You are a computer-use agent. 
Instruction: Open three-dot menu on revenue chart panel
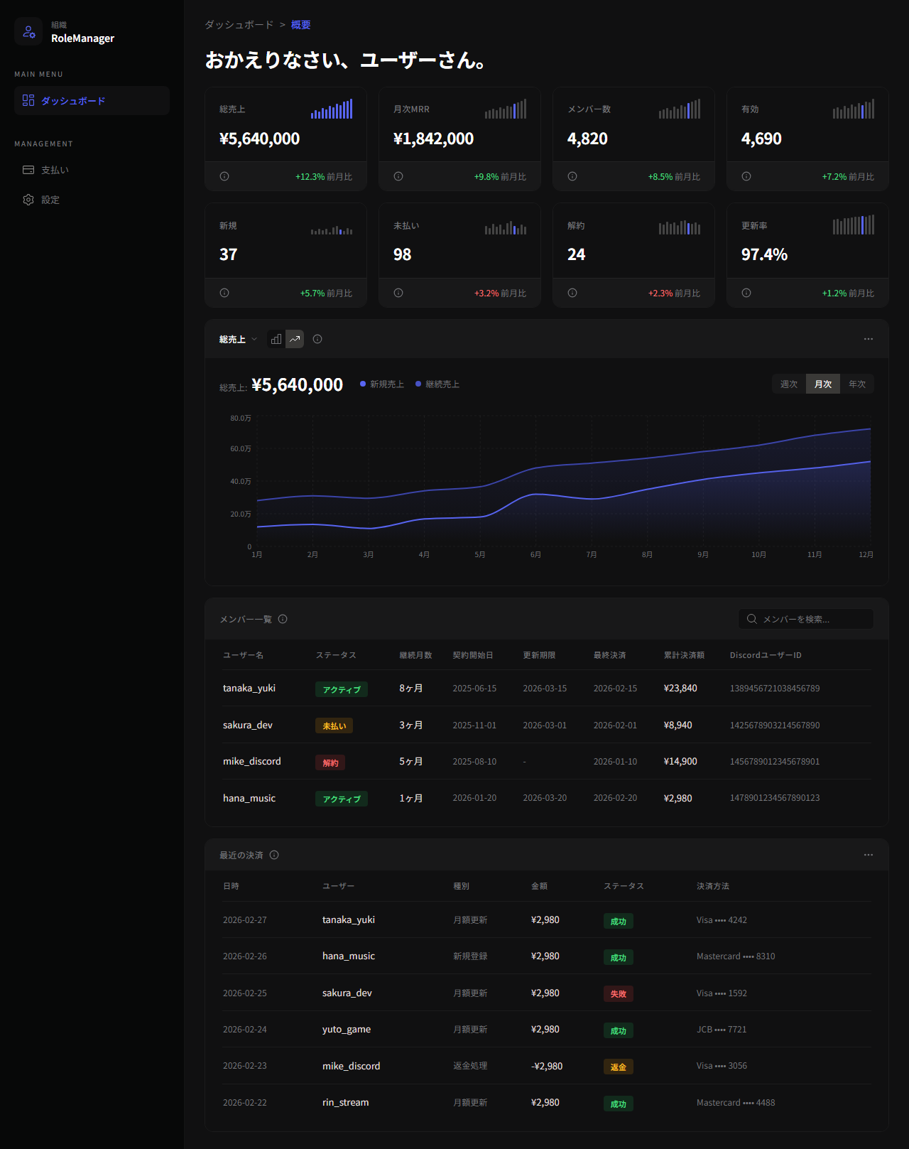[868, 339]
